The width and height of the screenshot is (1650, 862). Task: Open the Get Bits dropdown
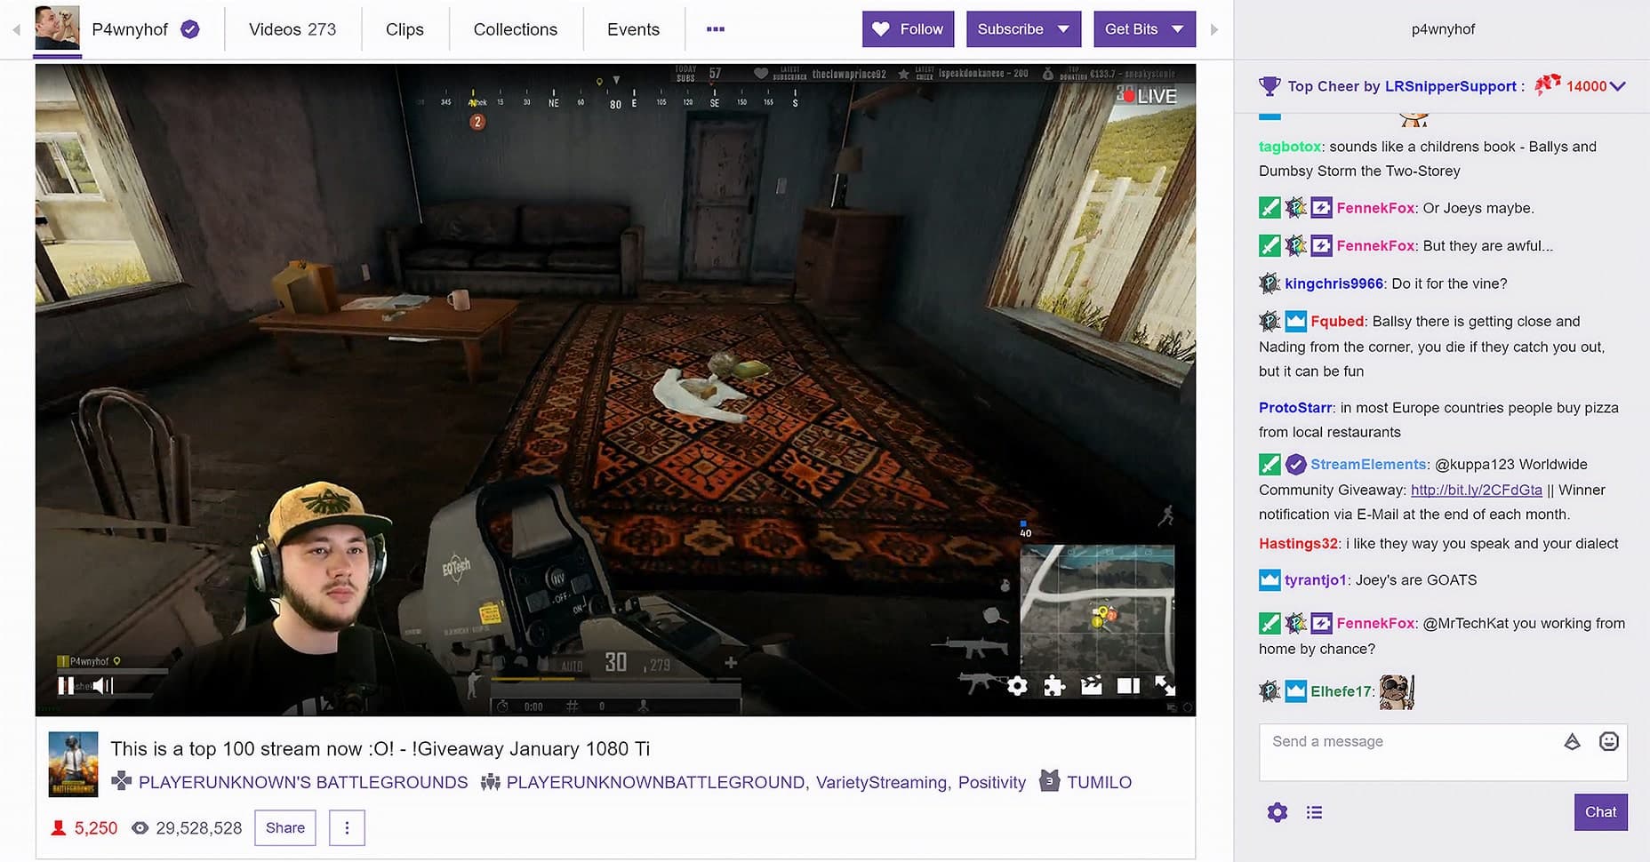[1144, 29]
